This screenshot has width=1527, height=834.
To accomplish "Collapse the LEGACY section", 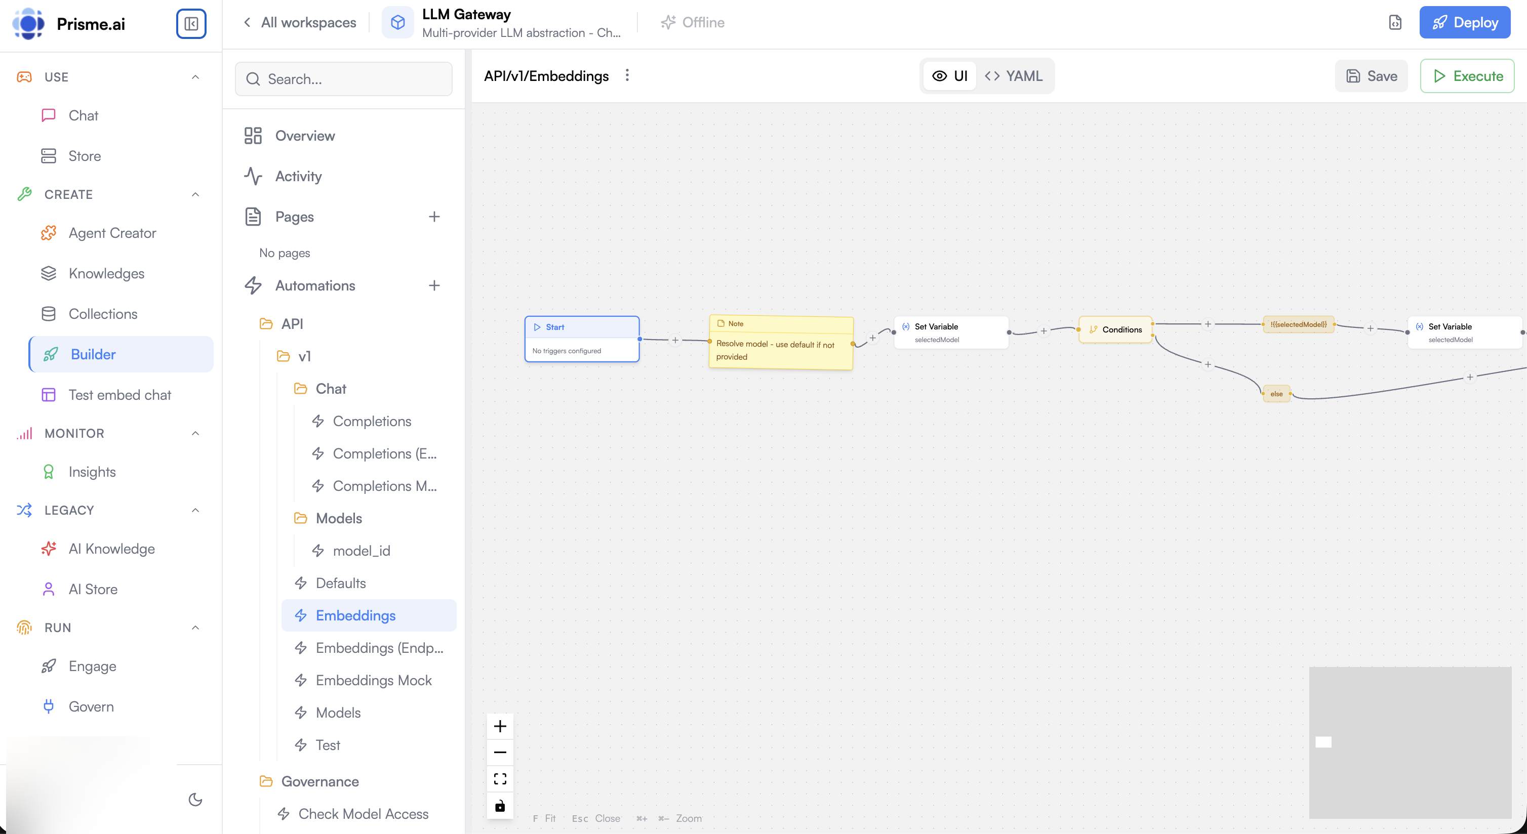I will (195, 510).
